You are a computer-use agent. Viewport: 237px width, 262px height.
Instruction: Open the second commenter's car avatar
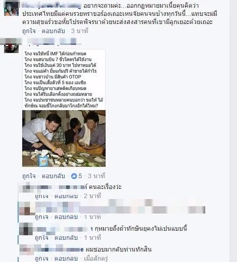pyautogui.click(x=11, y=49)
